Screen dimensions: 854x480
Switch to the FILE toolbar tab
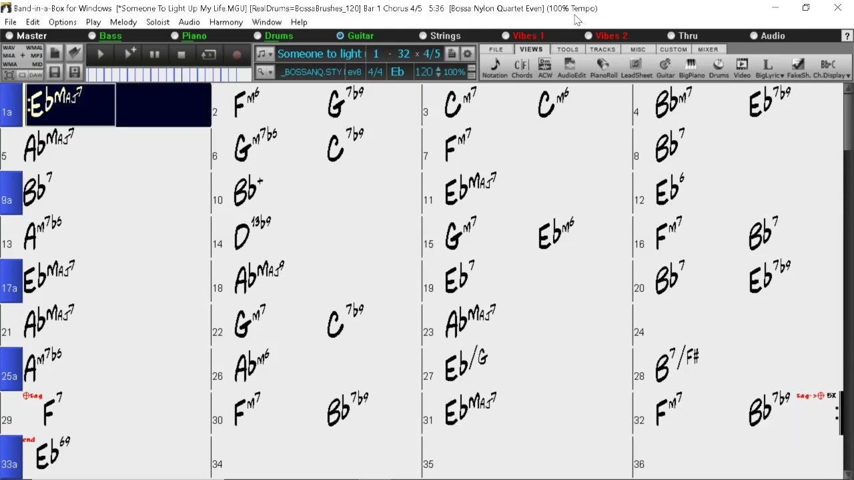click(496, 49)
